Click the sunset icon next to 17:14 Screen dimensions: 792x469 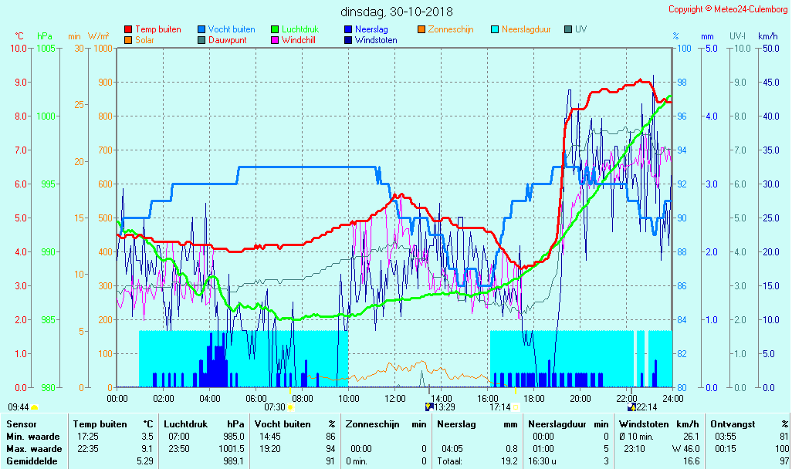pos(516,407)
